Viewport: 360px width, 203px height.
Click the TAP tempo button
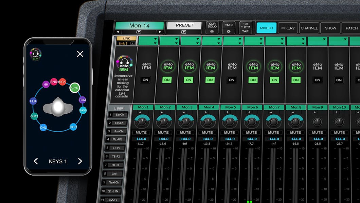tap(245, 31)
